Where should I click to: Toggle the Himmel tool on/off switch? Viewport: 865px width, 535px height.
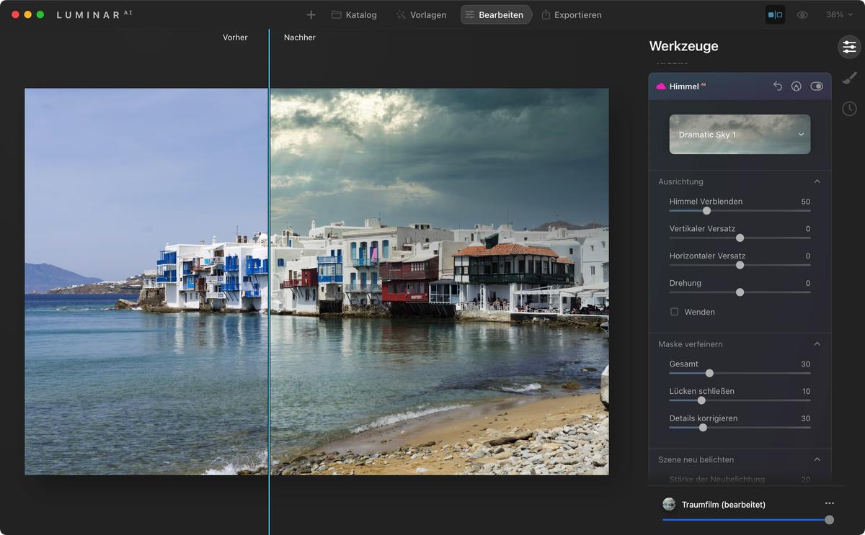[816, 86]
